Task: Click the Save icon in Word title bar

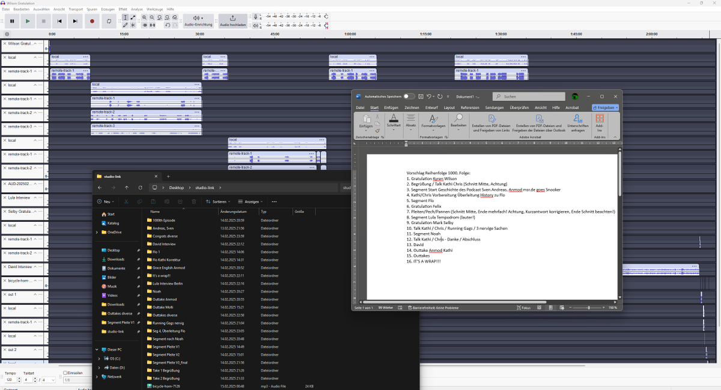Action: tap(421, 96)
